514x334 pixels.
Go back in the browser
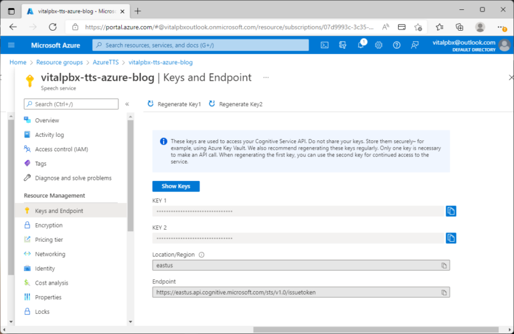(x=13, y=27)
